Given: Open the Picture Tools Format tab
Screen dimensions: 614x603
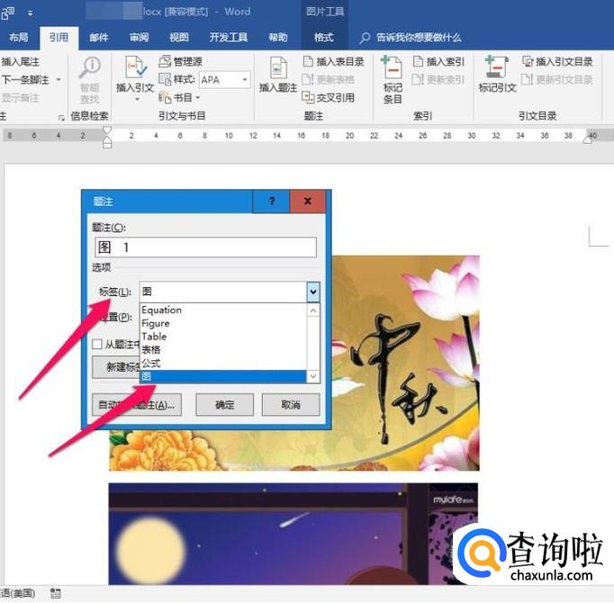Looking at the screenshot, I should pyautogui.click(x=324, y=38).
